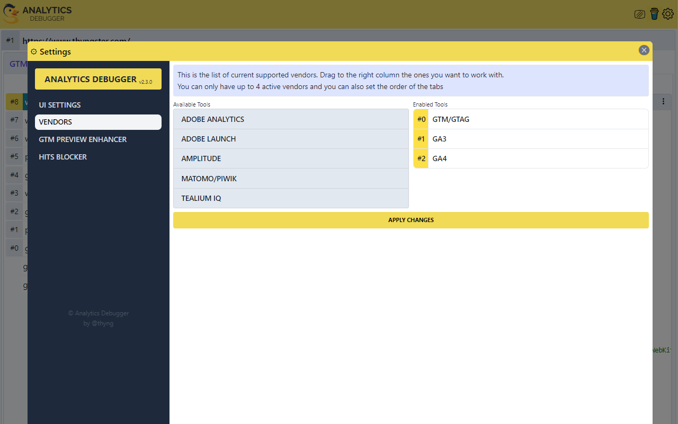
Task: Select Matomo/Piwik in Available Tools
Action: [x=291, y=179]
